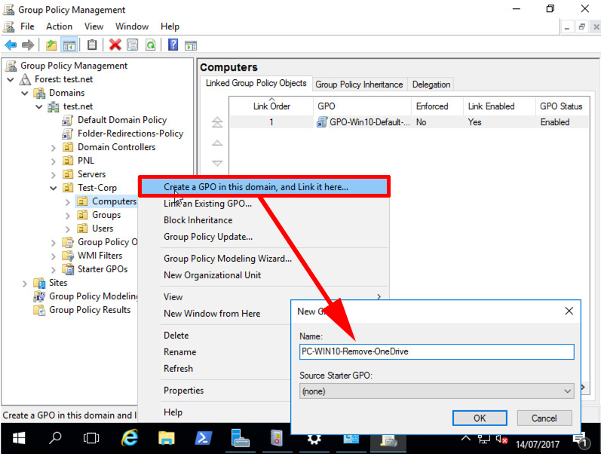Click the Back arrow toolbar icon
This screenshot has height=454, width=601.
pos(11,45)
